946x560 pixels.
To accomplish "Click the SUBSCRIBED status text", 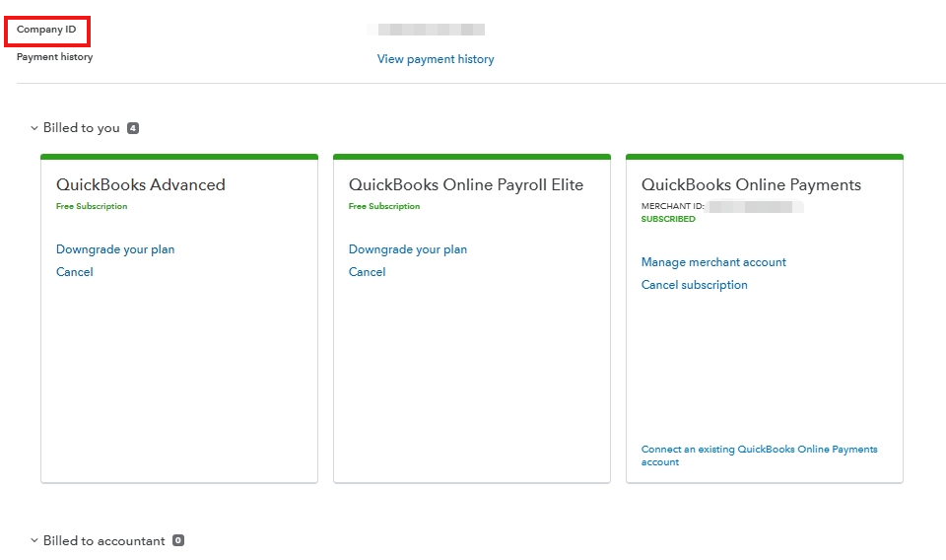I will (x=668, y=219).
